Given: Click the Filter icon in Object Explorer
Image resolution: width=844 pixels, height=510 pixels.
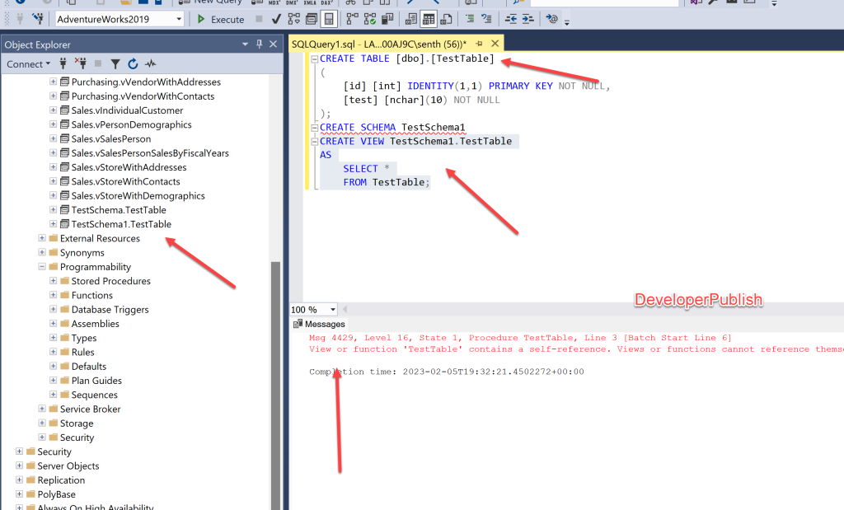Looking at the screenshot, I should pyautogui.click(x=115, y=63).
